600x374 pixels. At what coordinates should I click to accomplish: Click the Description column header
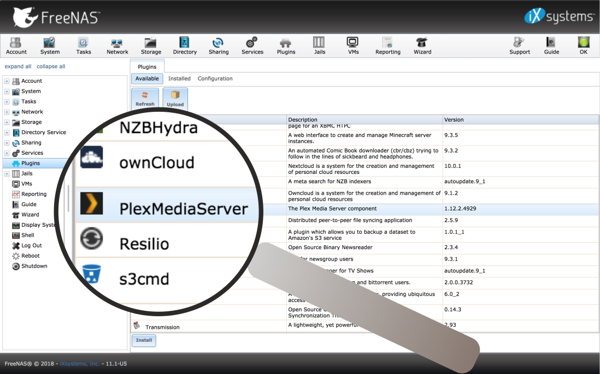pos(364,119)
